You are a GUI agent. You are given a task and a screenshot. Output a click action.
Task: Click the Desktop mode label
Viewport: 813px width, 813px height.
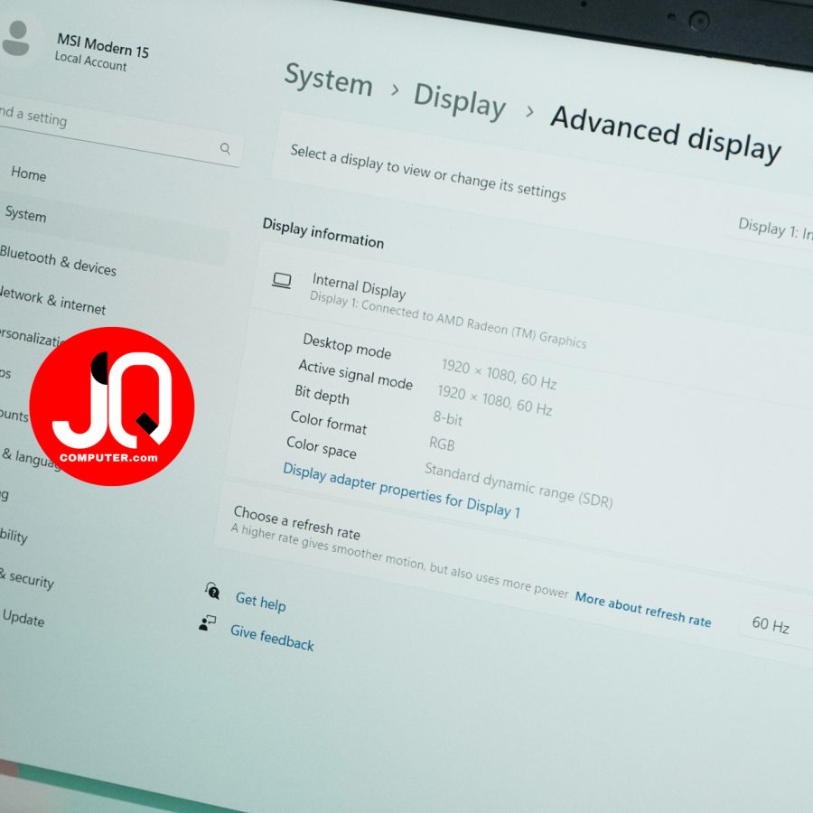[347, 346]
